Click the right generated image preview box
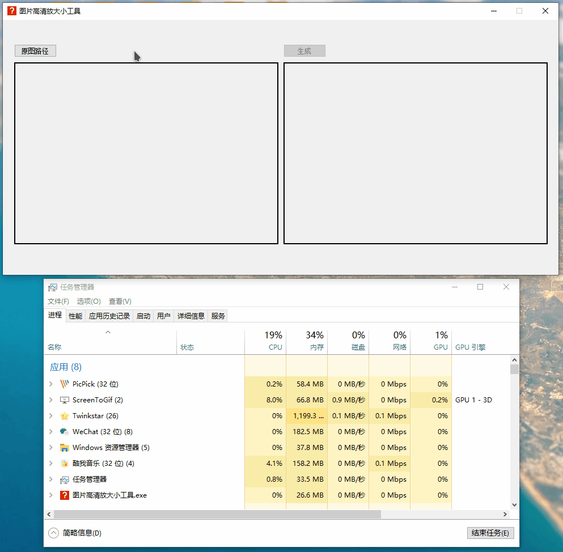 click(x=416, y=153)
